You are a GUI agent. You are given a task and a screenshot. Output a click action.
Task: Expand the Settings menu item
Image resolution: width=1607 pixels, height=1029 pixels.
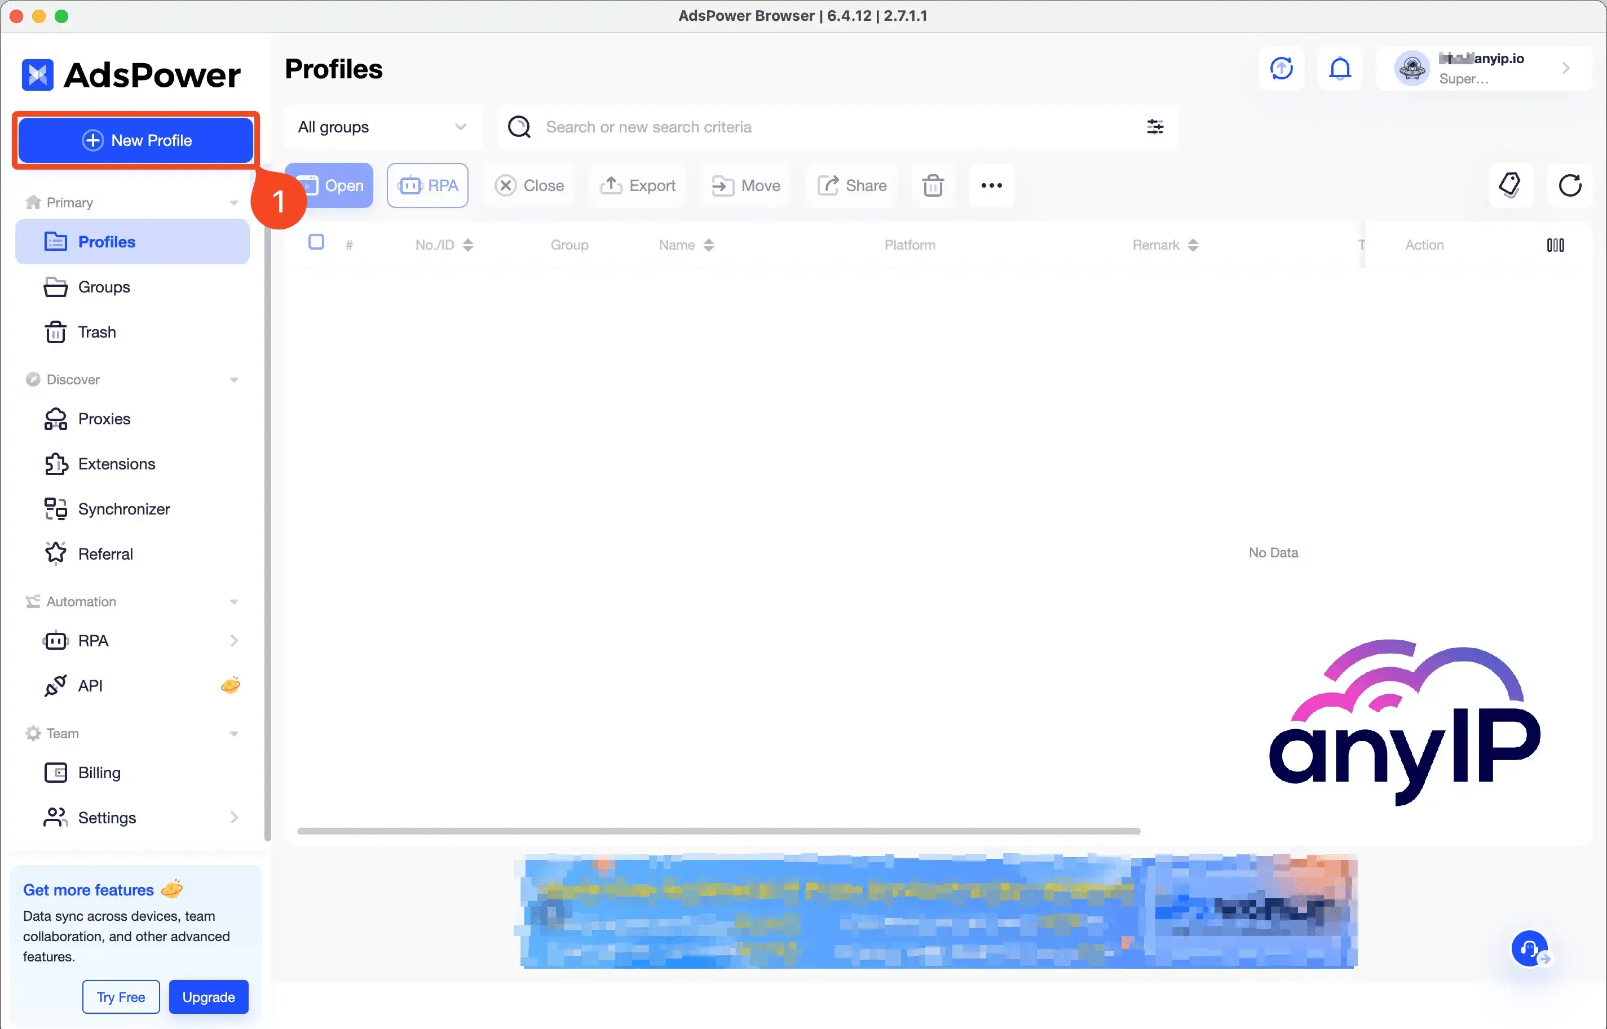[x=234, y=817]
